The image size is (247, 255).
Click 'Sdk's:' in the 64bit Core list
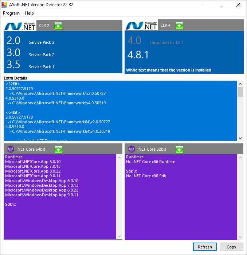pos(11,204)
